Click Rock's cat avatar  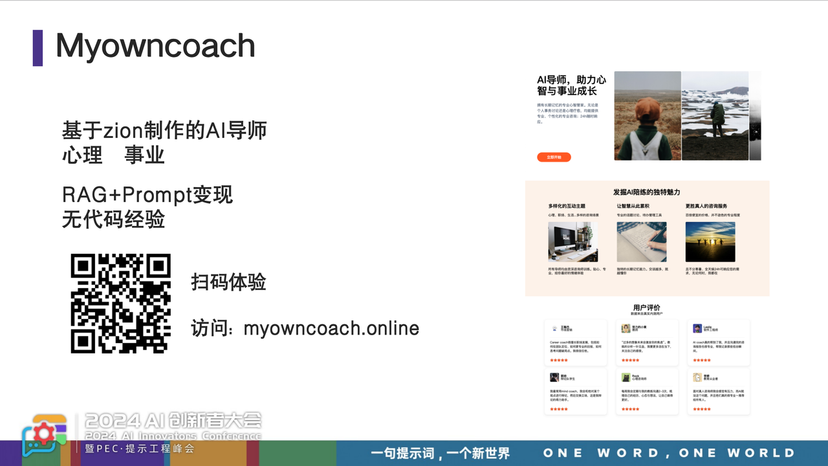[626, 377]
